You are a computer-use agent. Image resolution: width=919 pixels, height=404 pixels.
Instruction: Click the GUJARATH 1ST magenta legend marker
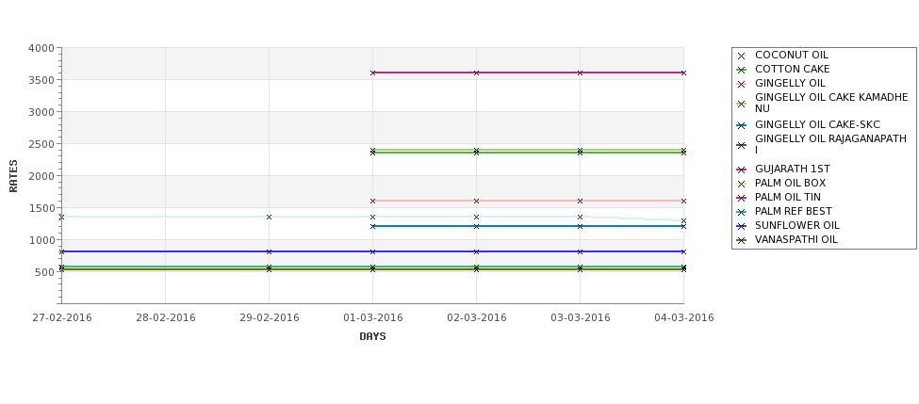coord(741,170)
